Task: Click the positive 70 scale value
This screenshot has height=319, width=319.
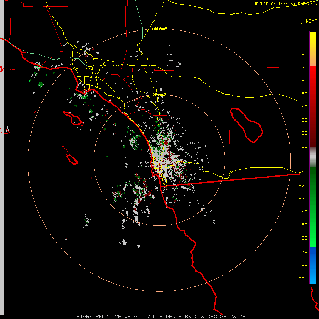Action: coord(304,68)
